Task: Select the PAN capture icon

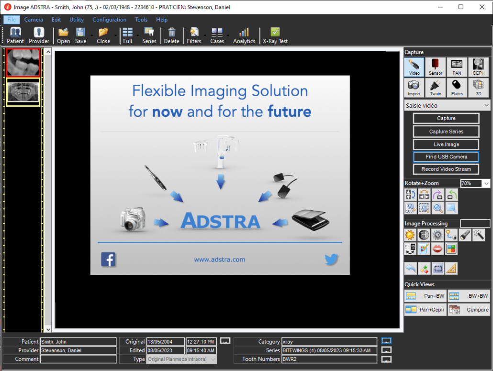Action: pyautogui.click(x=456, y=67)
